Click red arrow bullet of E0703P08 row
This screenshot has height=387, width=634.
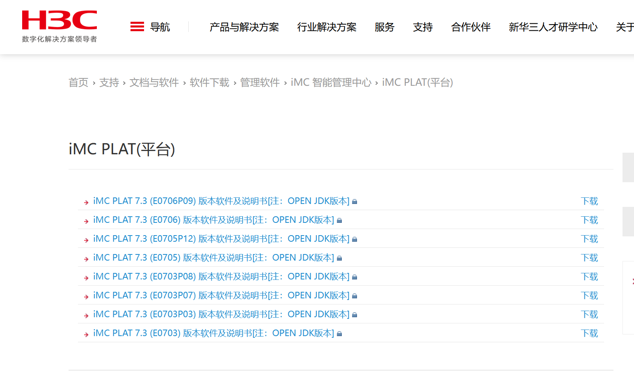coord(86,278)
